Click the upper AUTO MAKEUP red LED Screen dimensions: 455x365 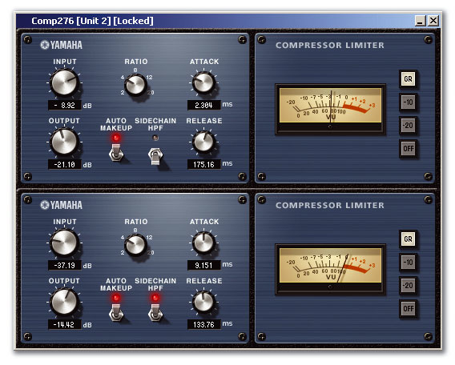(x=116, y=138)
